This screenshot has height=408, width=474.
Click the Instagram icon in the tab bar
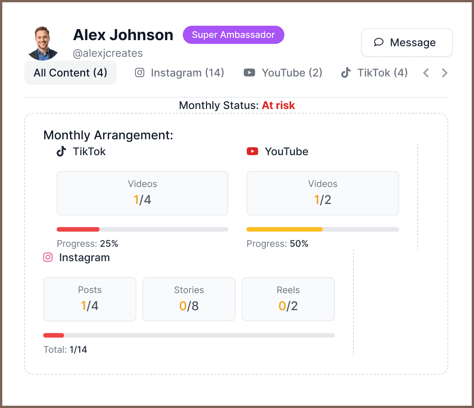click(x=140, y=73)
